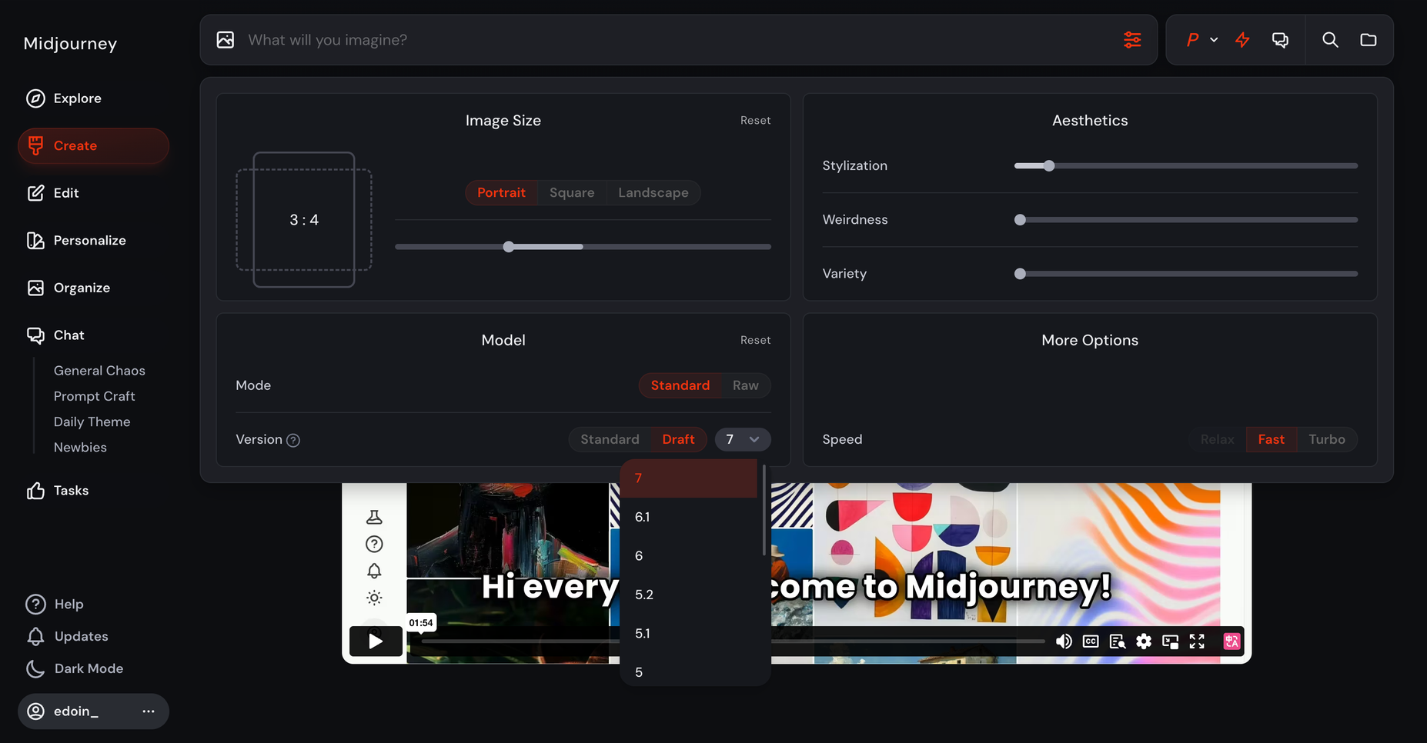Image resolution: width=1427 pixels, height=743 pixels.
Task: Click the Stylization slider handle
Action: pyautogui.click(x=1049, y=166)
